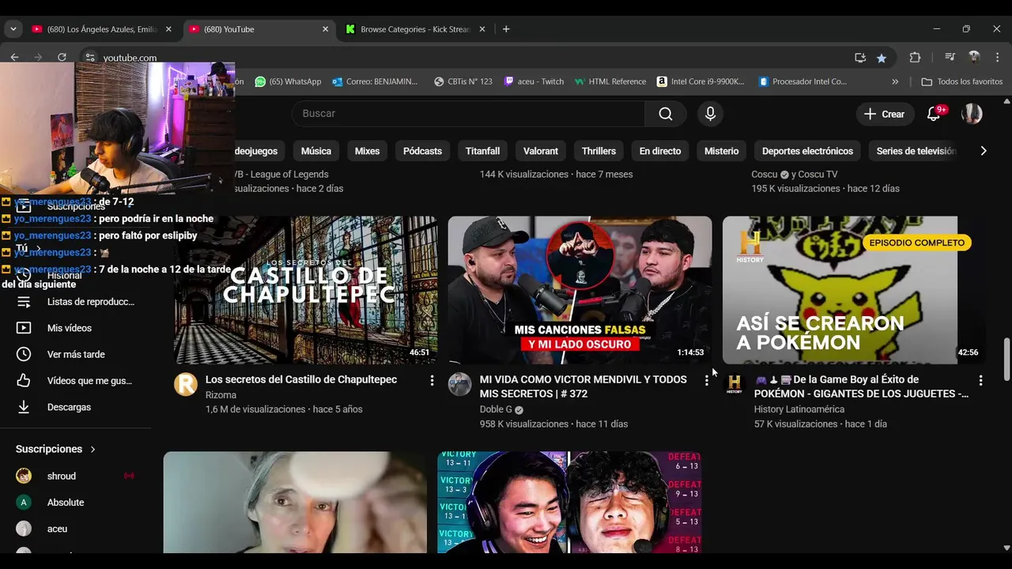
Task: Reload the YouTube page
Action: tap(62, 57)
